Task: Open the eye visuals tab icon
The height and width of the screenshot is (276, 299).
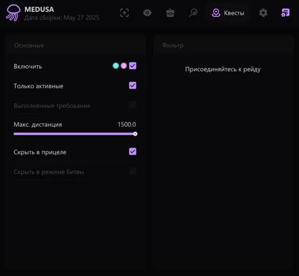Action: [147, 13]
